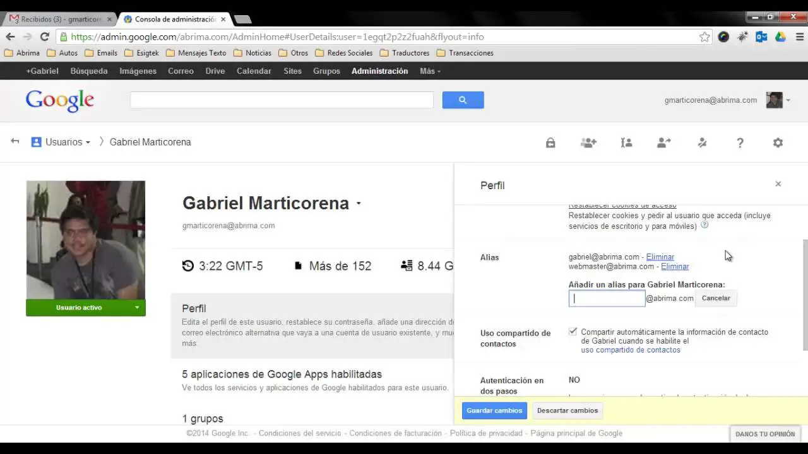Open the Transacciones bookmarks folder
The image size is (808, 454).
(465, 53)
